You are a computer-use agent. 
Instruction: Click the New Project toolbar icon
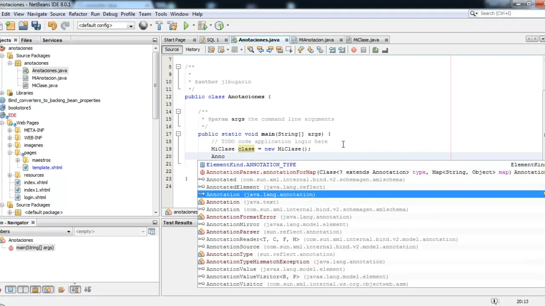(10, 25)
